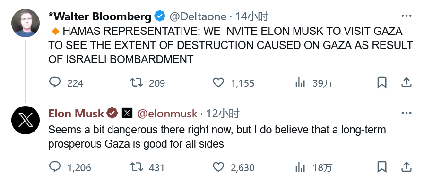Screen dimensions: 424x181
Task: Bookmark Elon Musk's reply
Action: pyautogui.click(x=382, y=167)
